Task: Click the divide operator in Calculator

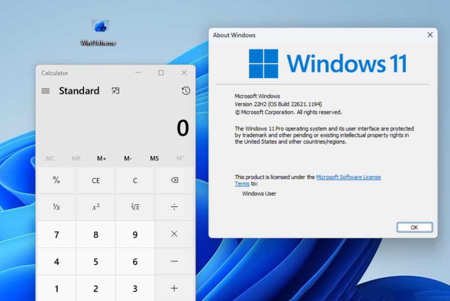Action: (x=174, y=207)
